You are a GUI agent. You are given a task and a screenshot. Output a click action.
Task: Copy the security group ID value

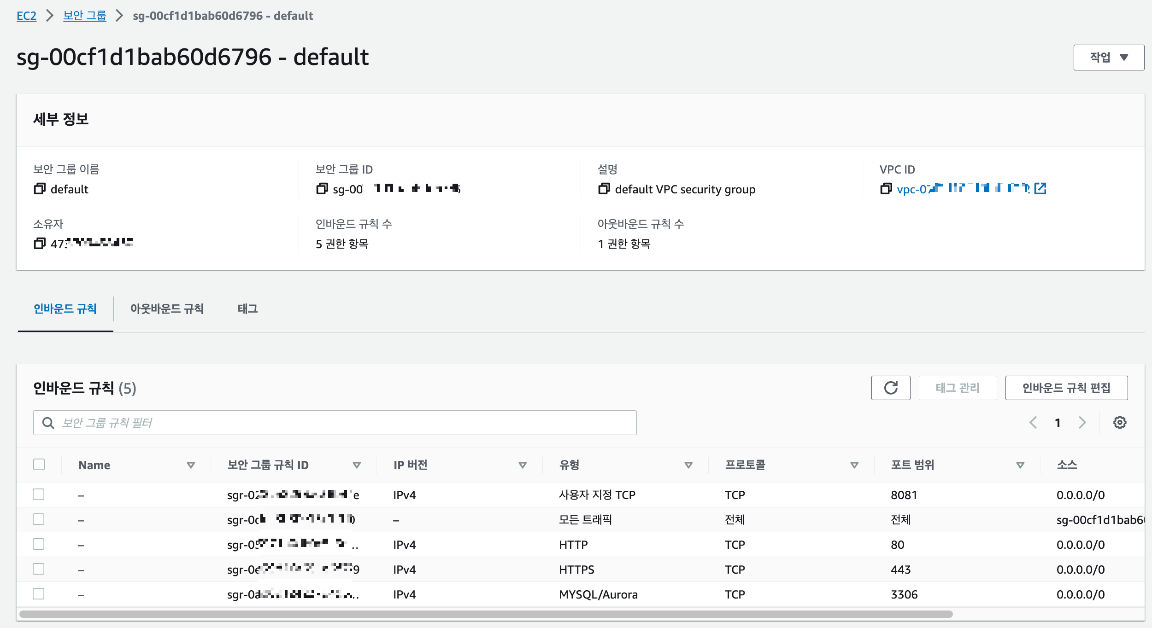[x=322, y=189]
